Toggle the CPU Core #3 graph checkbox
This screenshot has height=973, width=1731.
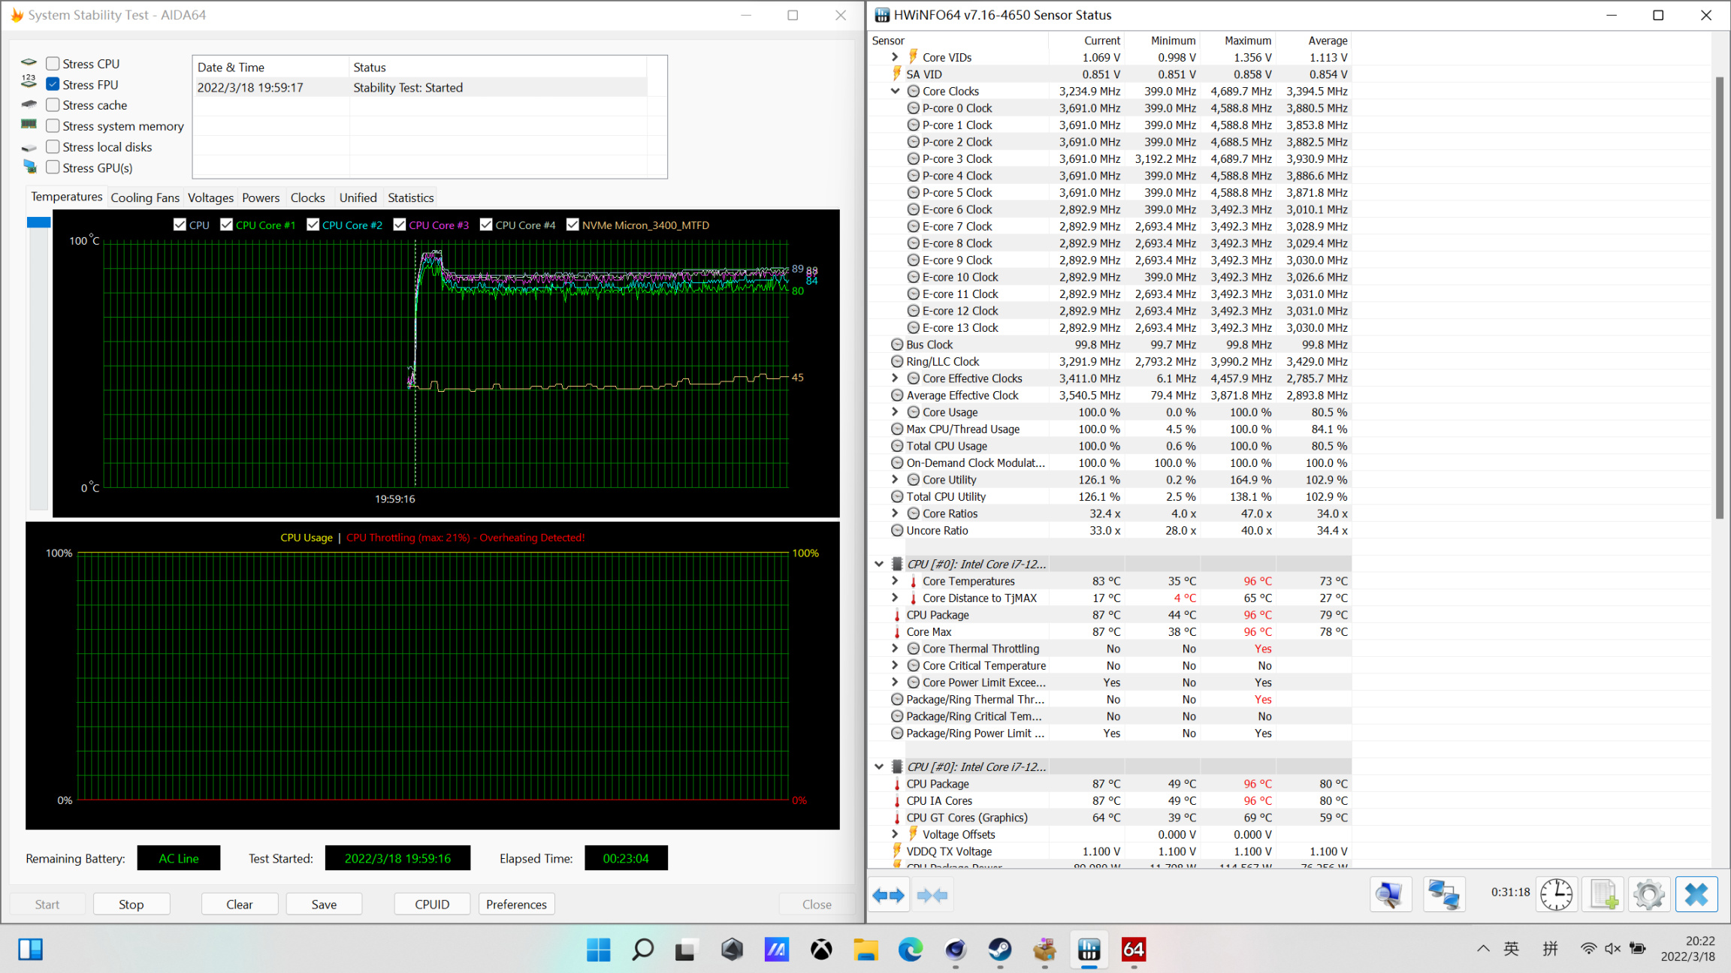point(400,224)
